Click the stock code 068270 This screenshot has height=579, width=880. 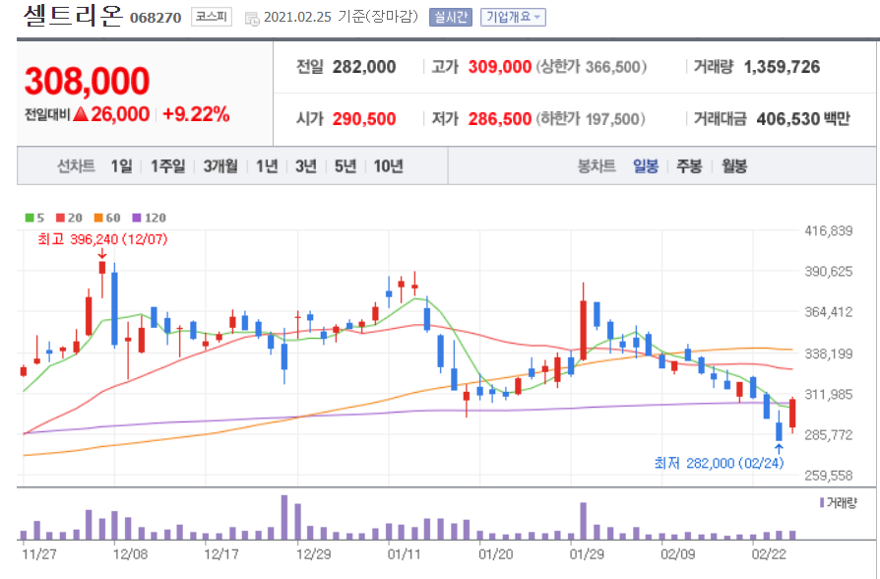point(156,18)
